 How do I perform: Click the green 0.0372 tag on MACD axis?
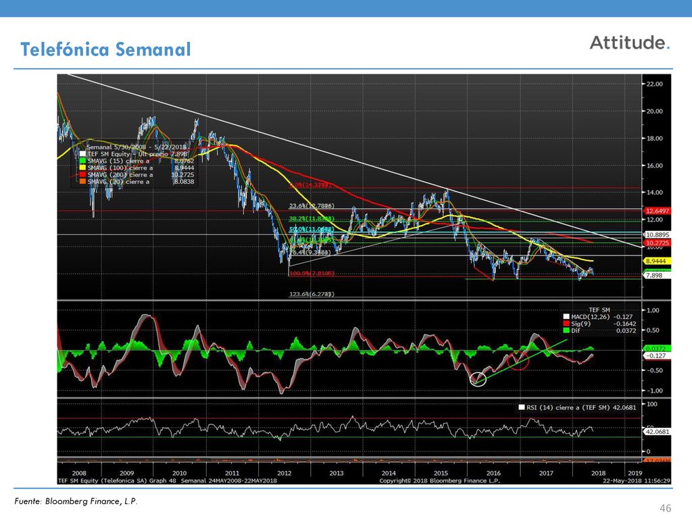click(x=658, y=349)
